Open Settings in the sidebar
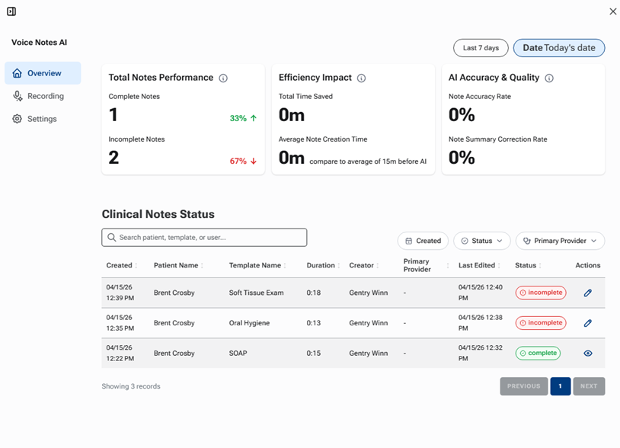Screen dimensions: 620x448 [42, 119]
